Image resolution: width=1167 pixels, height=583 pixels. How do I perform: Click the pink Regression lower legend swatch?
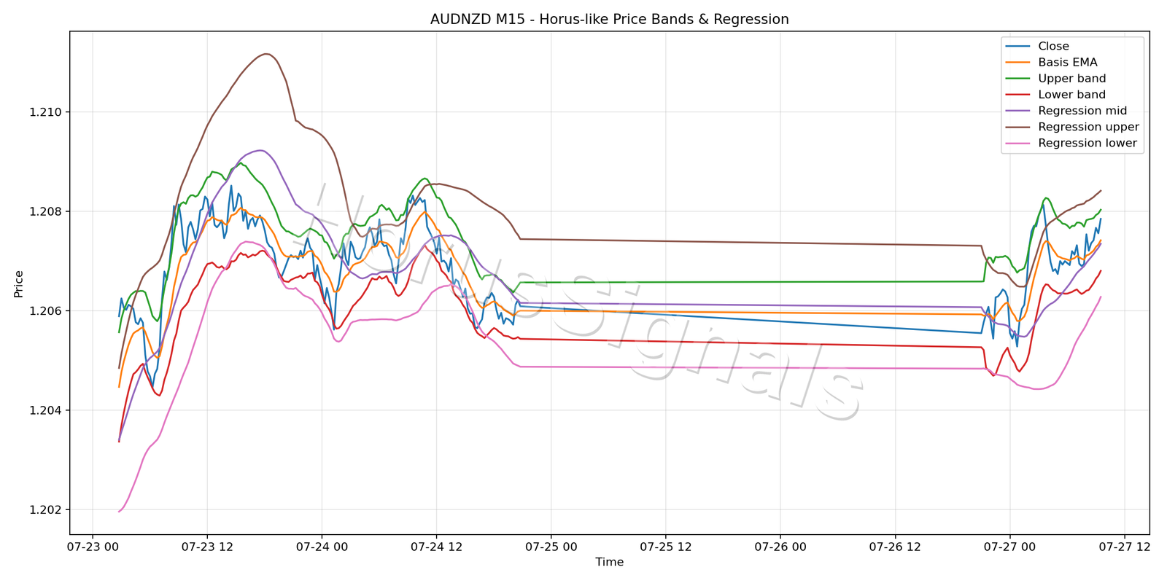coord(1017,143)
